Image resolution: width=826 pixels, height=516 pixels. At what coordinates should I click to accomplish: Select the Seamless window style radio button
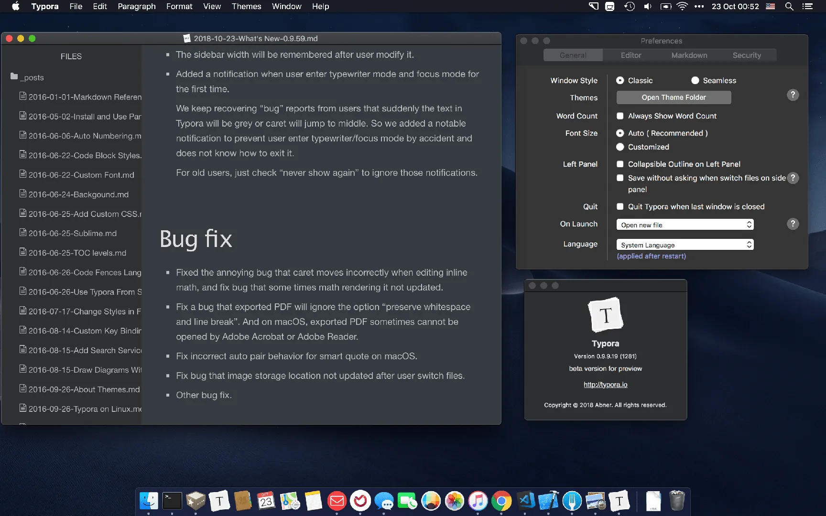click(695, 80)
